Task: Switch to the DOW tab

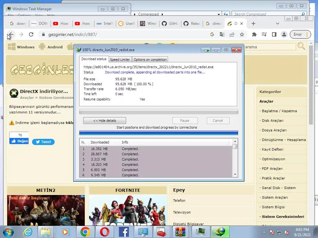Action: click(x=39, y=24)
